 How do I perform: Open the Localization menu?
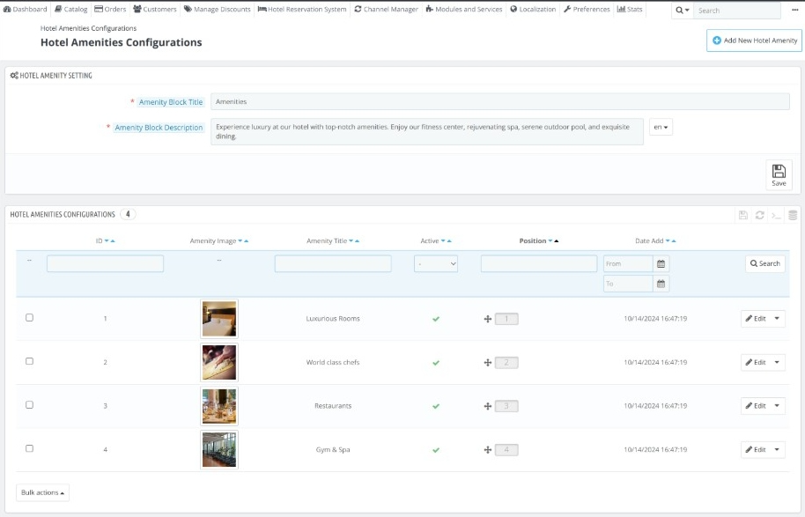coord(533,9)
